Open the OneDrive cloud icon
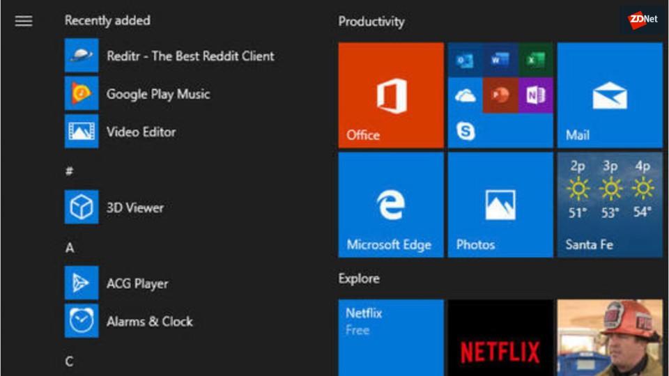The height and width of the screenshot is (376, 669). tap(465, 95)
